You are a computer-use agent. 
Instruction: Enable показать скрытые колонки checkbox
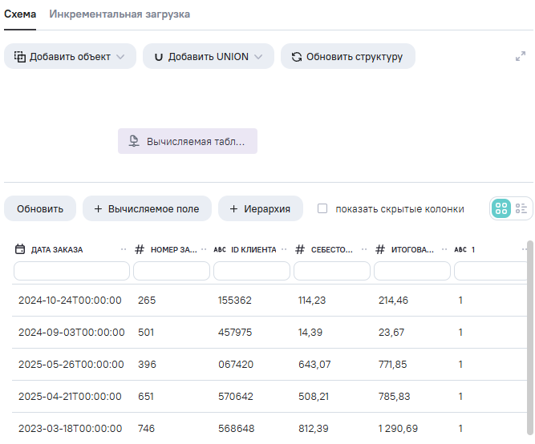[322, 208]
